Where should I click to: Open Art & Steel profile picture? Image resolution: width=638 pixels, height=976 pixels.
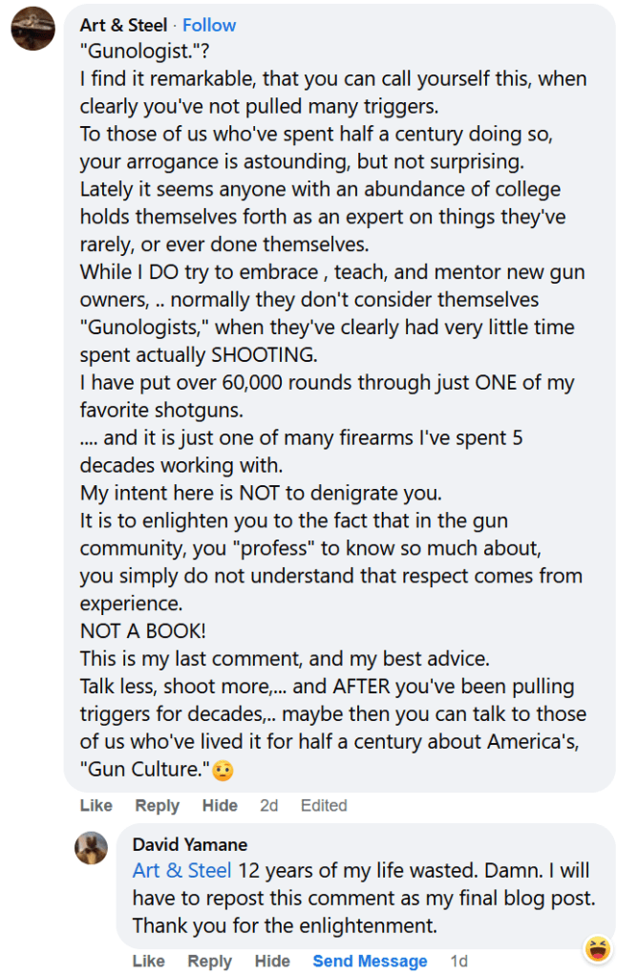32,28
